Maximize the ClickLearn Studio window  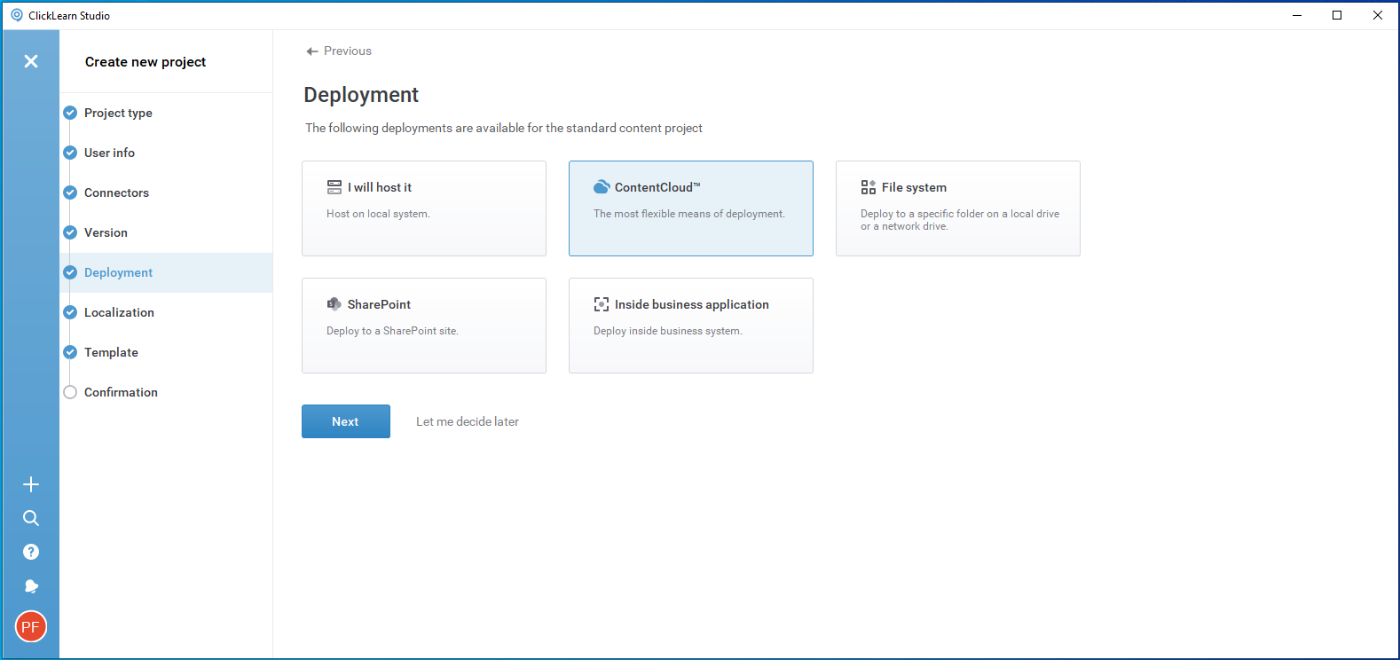coord(1337,15)
